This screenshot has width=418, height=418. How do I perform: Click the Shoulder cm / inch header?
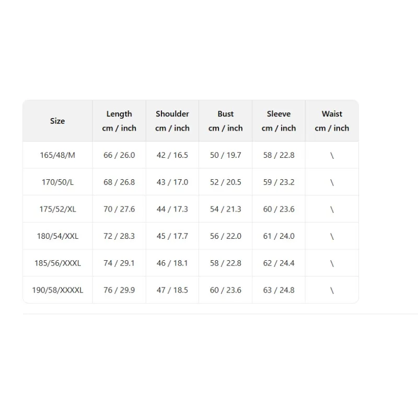click(172, 121)
